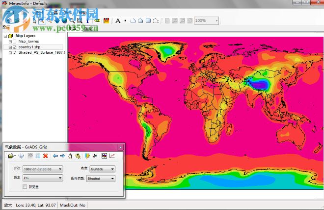Screen dimensions: 324x210
Task: Select the Map_lowres layer name
Action: (x=28, y=42)
